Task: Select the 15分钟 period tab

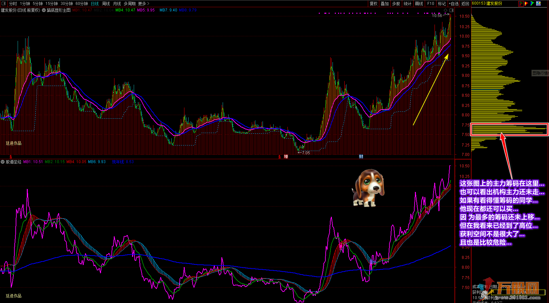Action: [x=52, y=4]
